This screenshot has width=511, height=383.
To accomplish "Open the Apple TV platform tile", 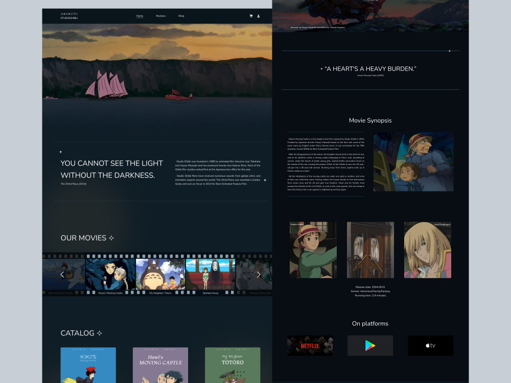I will 430,346.
